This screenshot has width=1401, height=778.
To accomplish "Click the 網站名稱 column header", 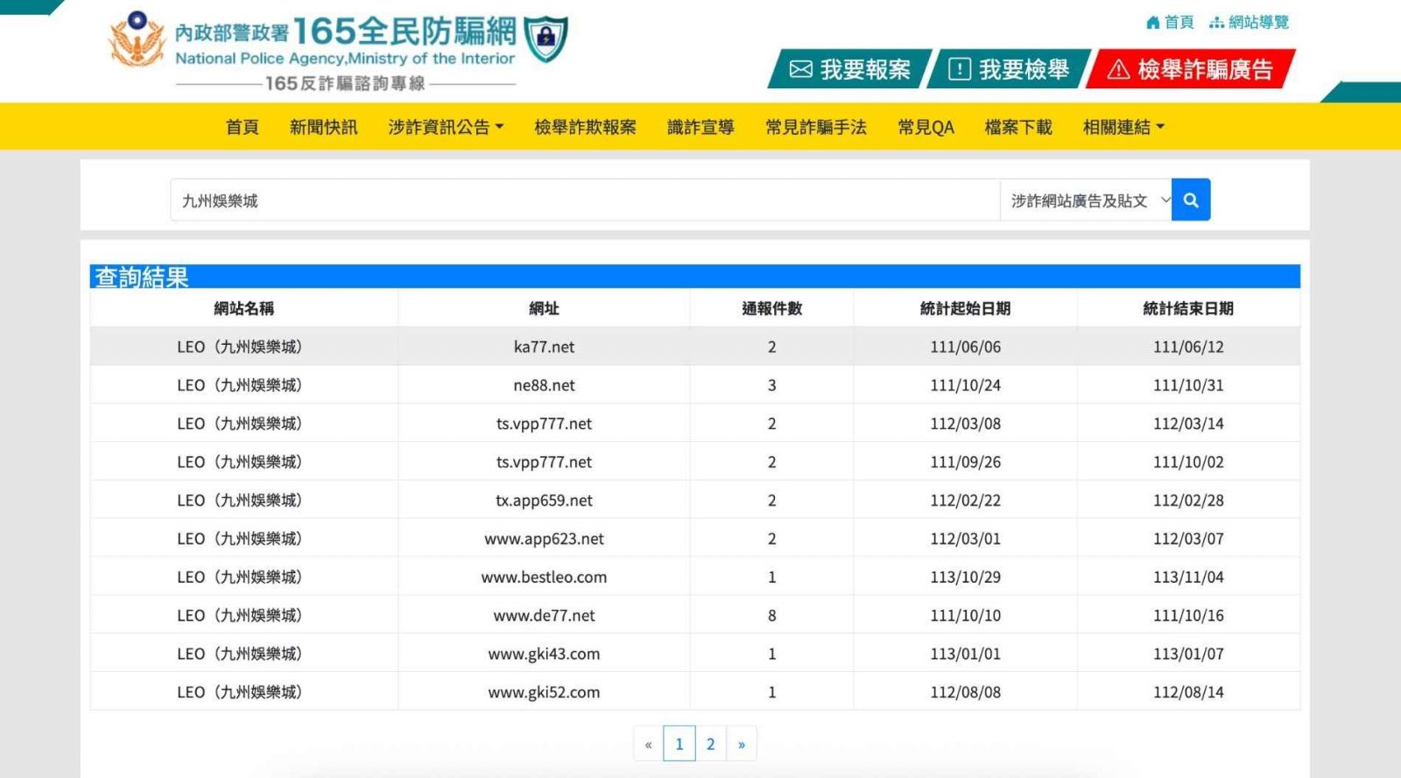I will point(244,308).
